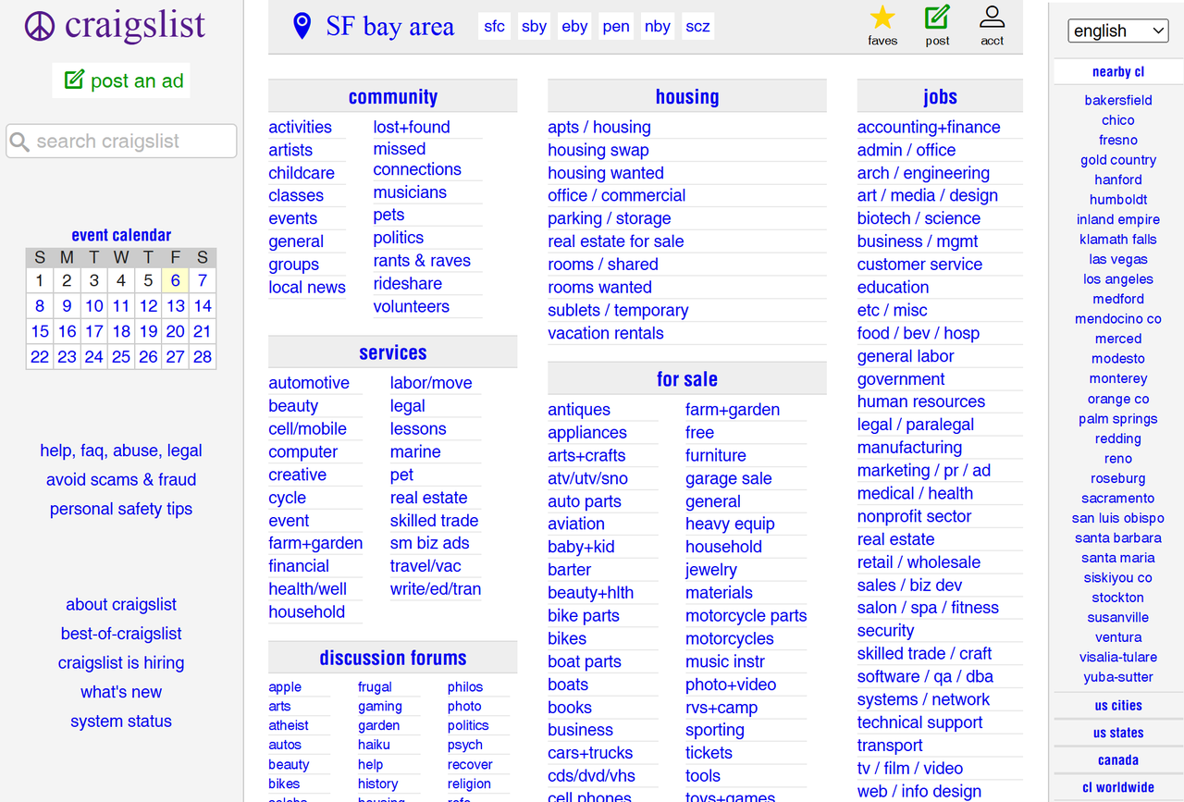The width and height of the screenshot is (1184, 802).
Task: Select today, day 6, on the calendar
Action: click(x=175, y=279)
